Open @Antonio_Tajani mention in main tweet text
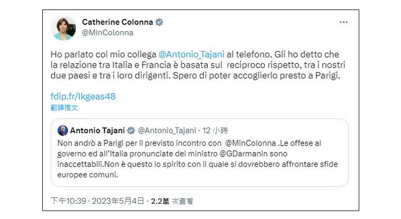The height and width of the screenshot is (219, 401). (x=191, y=54)
